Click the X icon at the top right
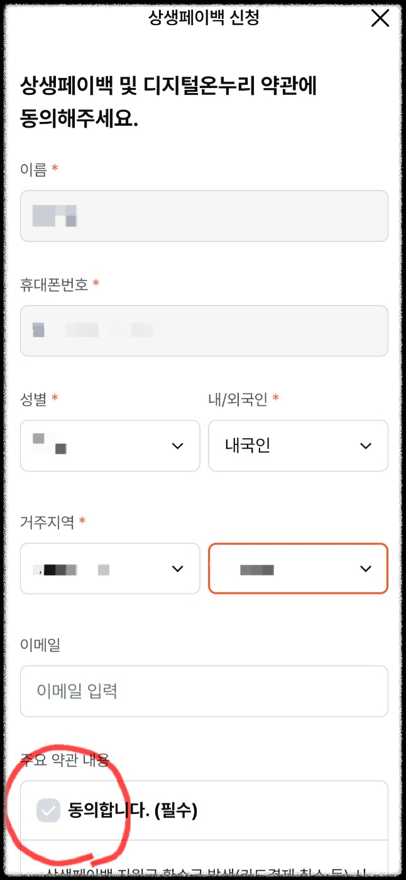The image size is (406, 880). coord(380,19)
